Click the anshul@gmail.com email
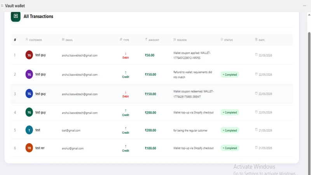This screenshot has height=175, width=311. click(73, 148)
